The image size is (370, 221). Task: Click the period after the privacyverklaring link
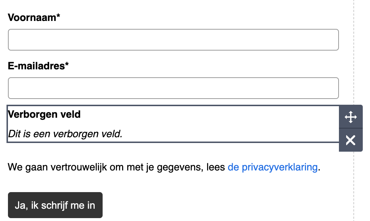(x=319, y=168)
